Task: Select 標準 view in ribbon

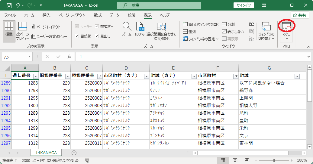Action: click(9, 31)
